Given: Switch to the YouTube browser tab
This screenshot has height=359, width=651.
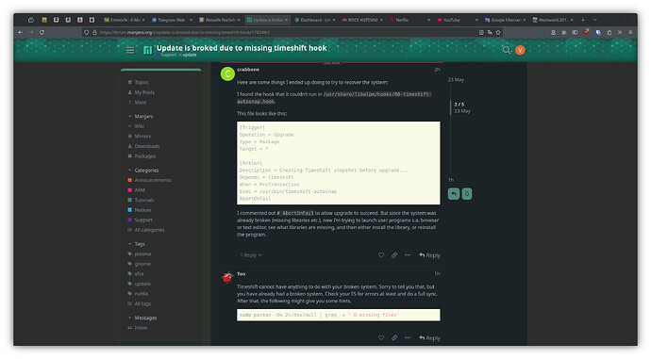Looking at the screenshot, I should tap(457, 20).
